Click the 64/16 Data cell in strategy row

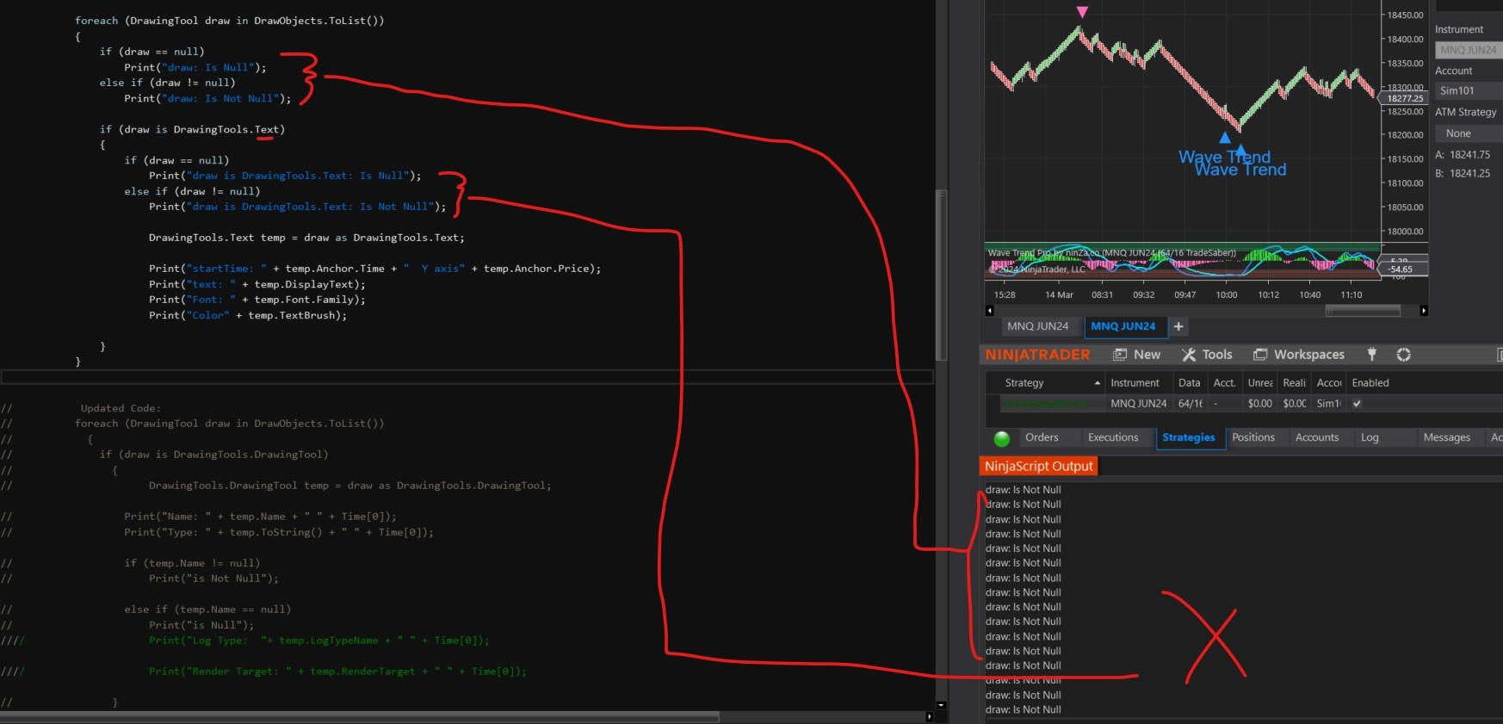pos(1191,404)
